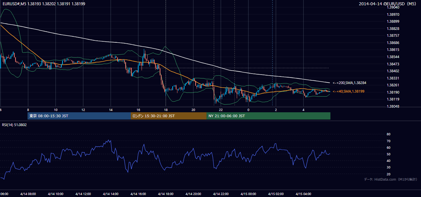Click RSI scale value 30
The image size is (421, 197).
[388, 167]
